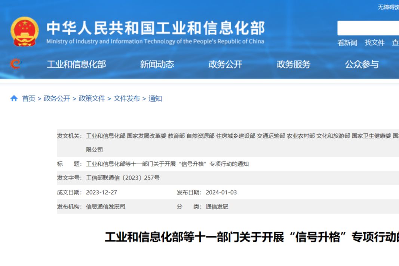The width and height of the screenshot is (399, 266).
Task: Go to 政务公开 breadcrumb link
Action: coord(57,98)
